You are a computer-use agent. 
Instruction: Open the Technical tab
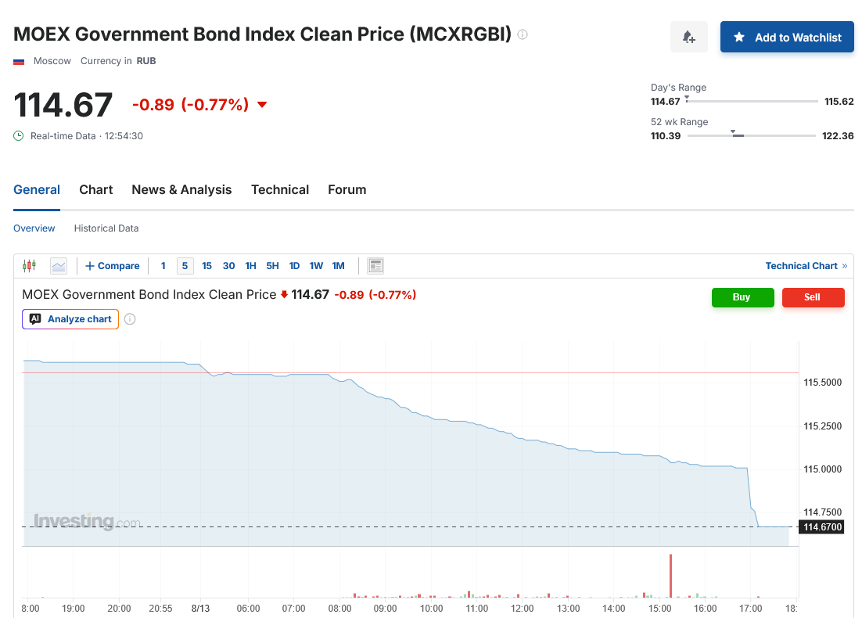280,189
